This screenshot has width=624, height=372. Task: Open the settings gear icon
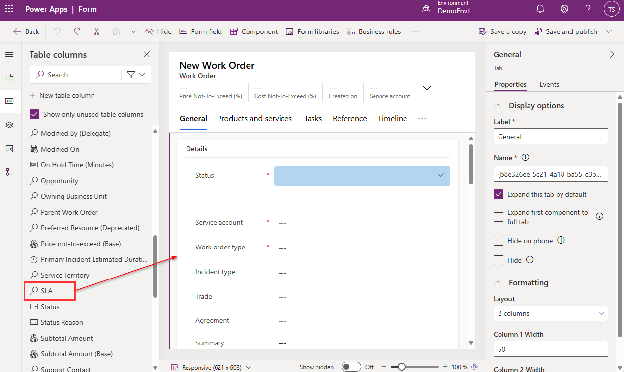coord(564,9)
